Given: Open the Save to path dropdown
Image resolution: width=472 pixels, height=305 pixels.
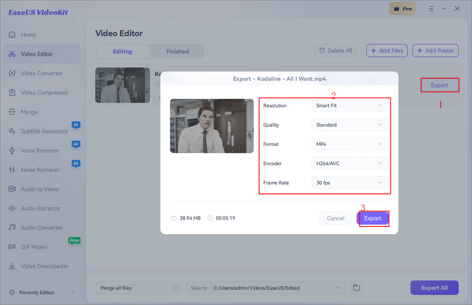Looking at the screenshot, I should [338, 288].
